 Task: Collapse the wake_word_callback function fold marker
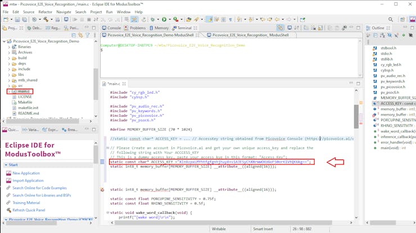(108, 213)
